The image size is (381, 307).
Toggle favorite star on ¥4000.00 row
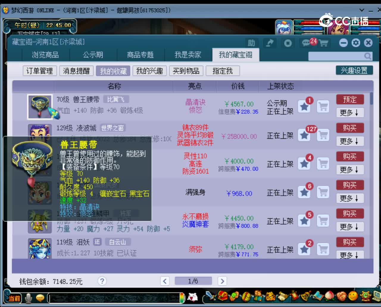[x=304, y=164]
